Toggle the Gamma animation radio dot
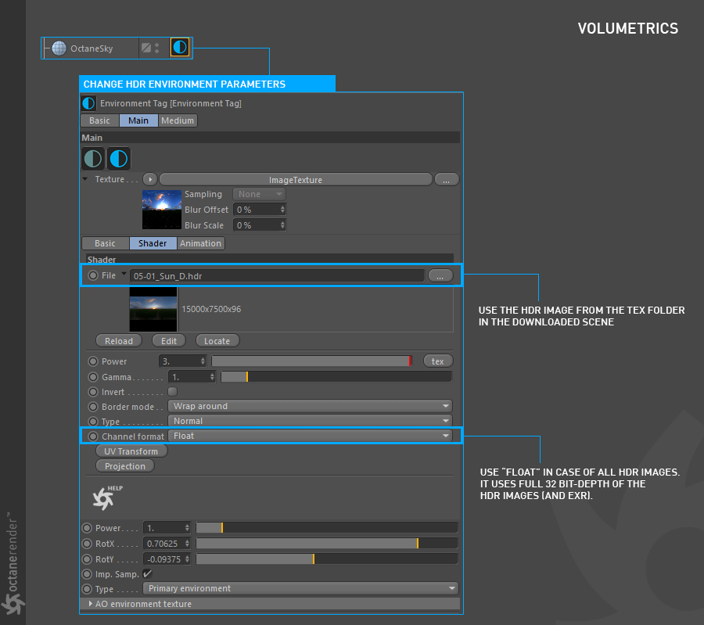The height and width of the screenshot is (625, 704). [93, 376]
